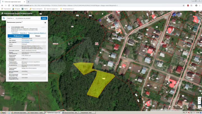Click the search magnifier icon
This screenshot has width=202, height=114.
[4, 18]
